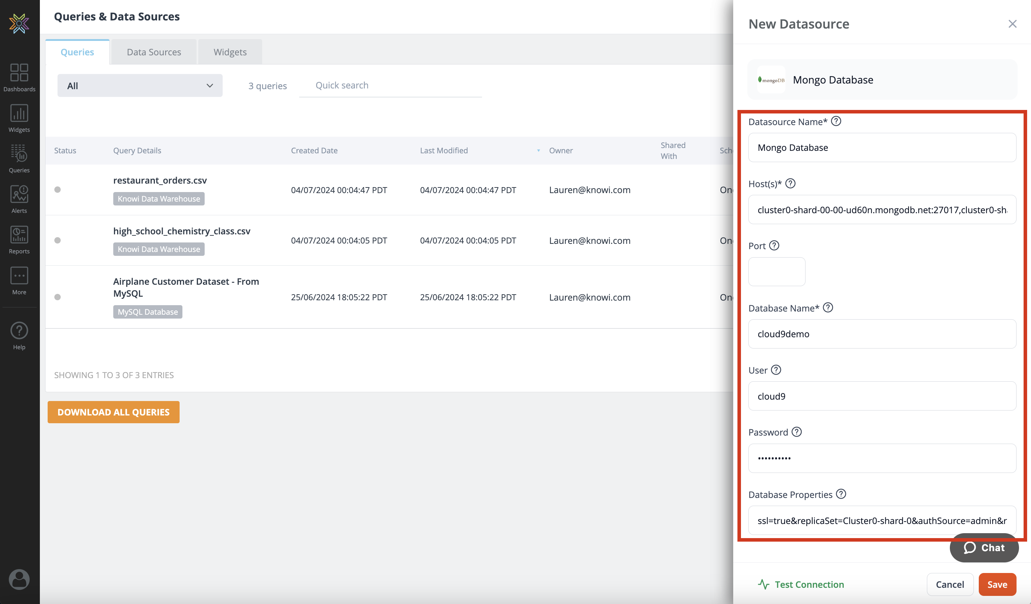Click the Port input field
1031x604 pixels.
click(777, 272)
